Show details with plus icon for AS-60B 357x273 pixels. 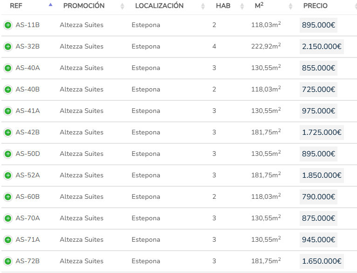point(8,197)
